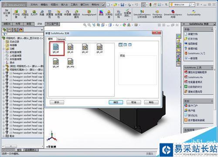This screenshot has height=157, width=218.
Task: Launch DriveWorksXpress wizard
Action: pyautogui.click(x=173, y=14)
